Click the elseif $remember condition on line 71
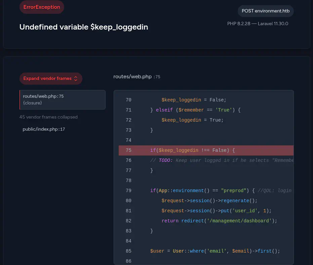This screenshot has height=265, width=313. 195,110
